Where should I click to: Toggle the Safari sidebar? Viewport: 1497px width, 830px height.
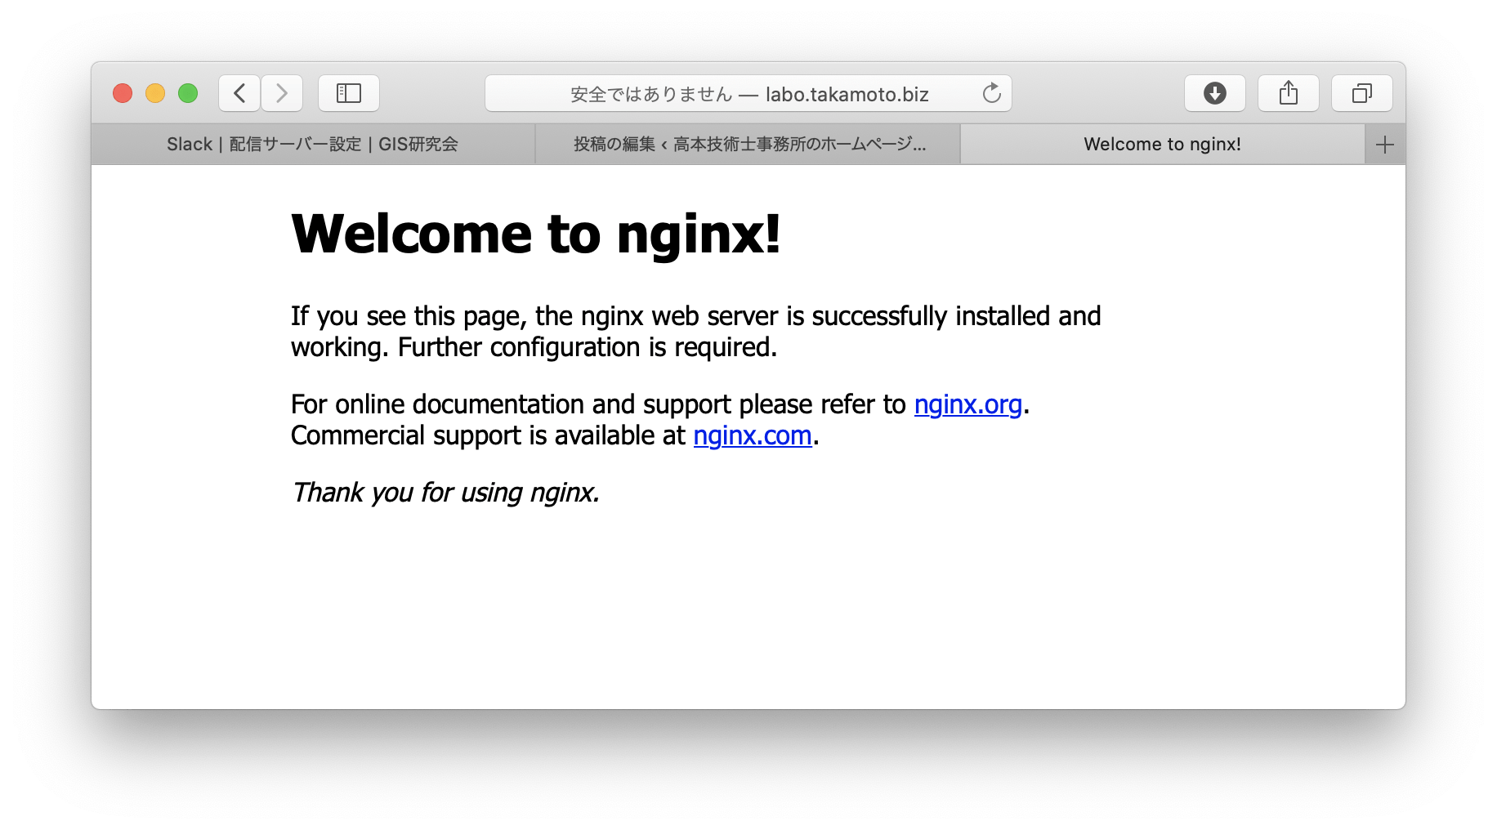349,93
